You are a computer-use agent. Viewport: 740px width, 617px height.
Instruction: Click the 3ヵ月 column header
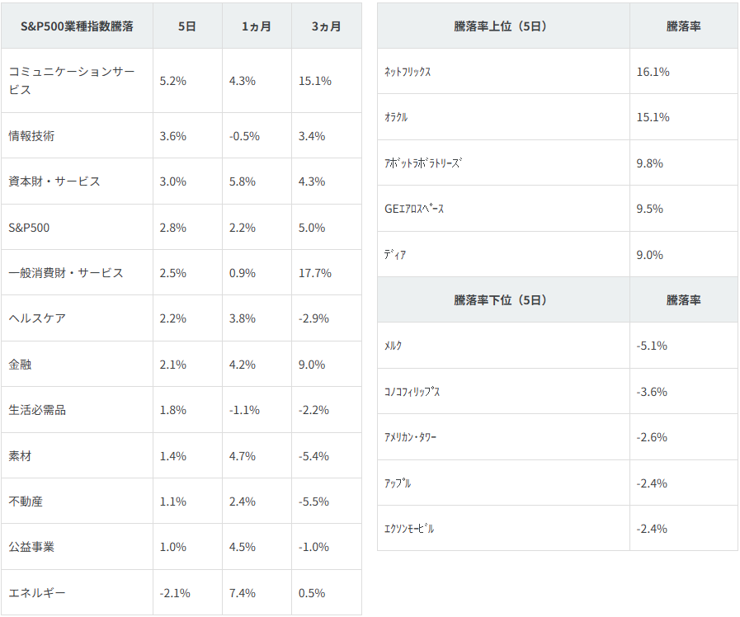pos(326,26)
